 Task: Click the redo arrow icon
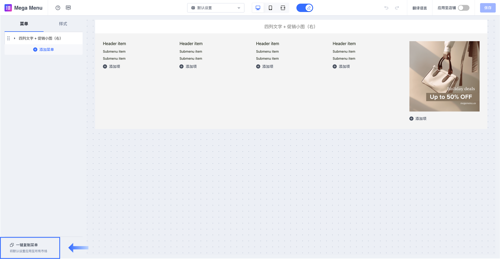pyautogui.click(x=397, y=8)
